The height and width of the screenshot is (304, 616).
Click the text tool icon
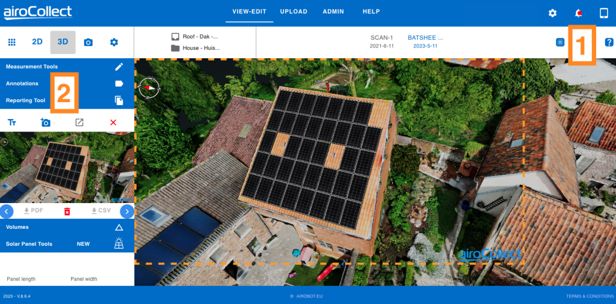[x=11, y=123]
